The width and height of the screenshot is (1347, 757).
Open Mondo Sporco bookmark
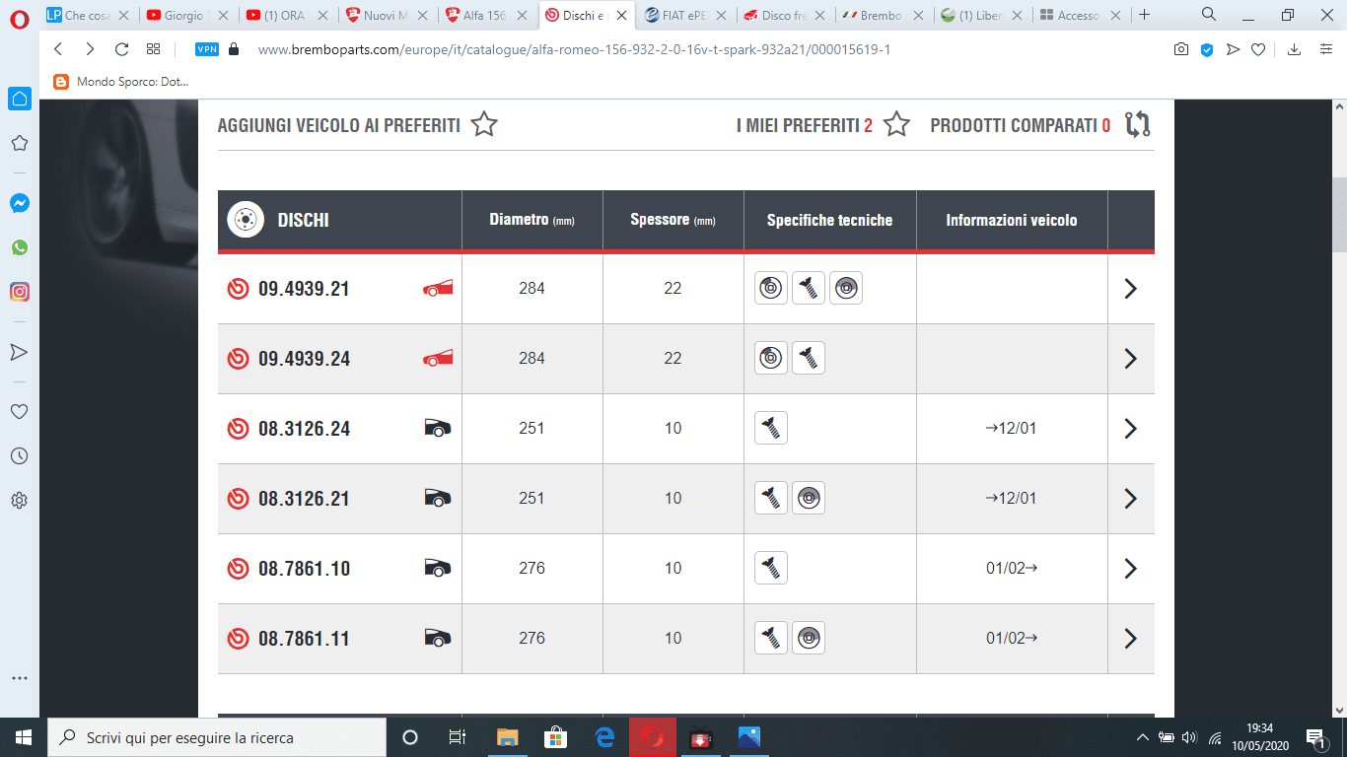[x=120, y=82]
